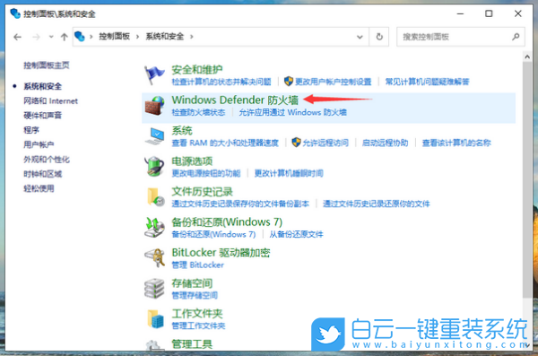The height and width of the screenshot is (356, 538).
Task: Click the BitLocker lock and key icon
Action: 154,258
